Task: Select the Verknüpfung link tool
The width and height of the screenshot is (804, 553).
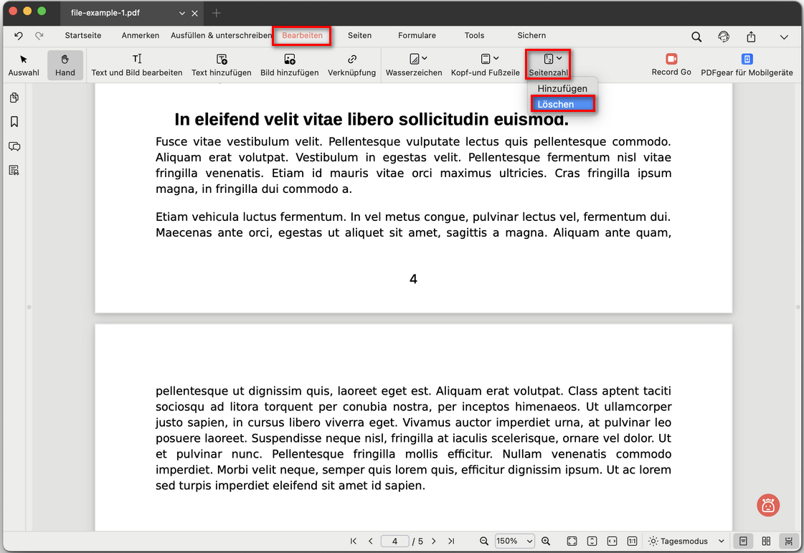Action: pyautogui.click(x=351, y=65)
